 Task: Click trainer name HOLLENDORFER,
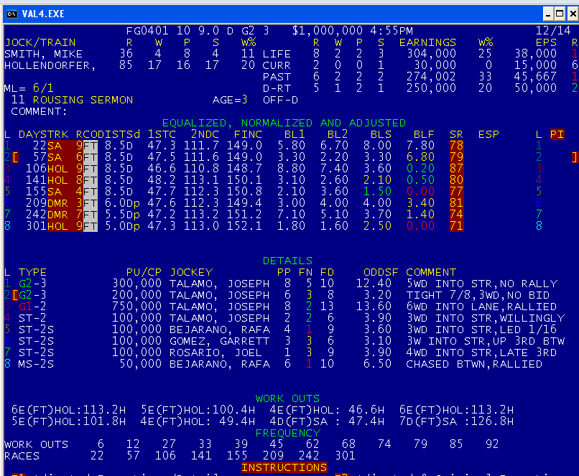50,65
